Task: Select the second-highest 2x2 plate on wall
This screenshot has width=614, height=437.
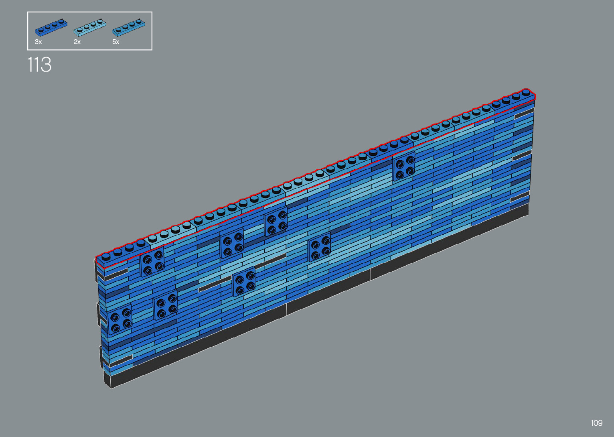Action: [276, 222]
